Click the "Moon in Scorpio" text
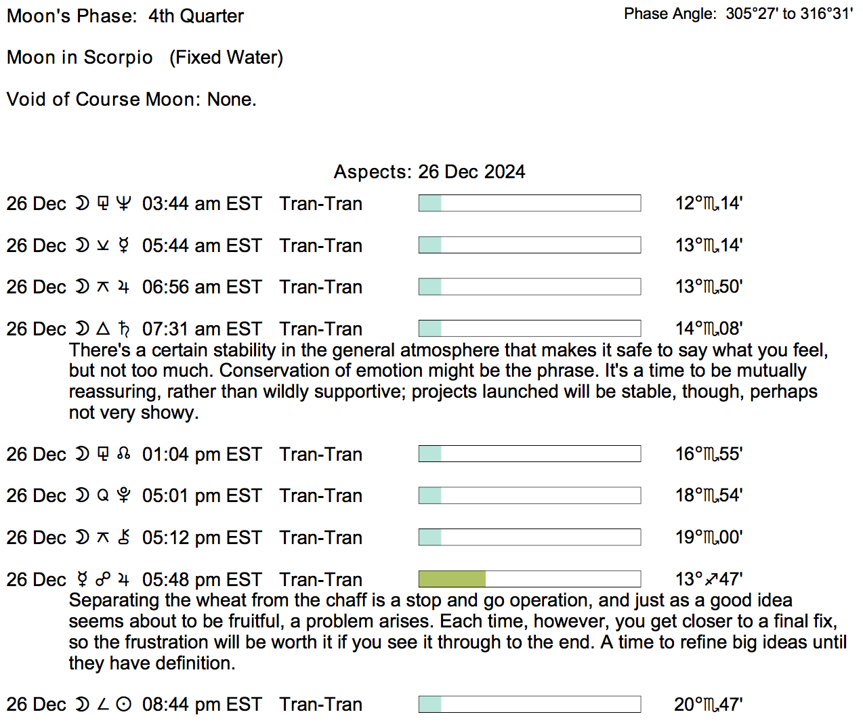 click(80, 58)
